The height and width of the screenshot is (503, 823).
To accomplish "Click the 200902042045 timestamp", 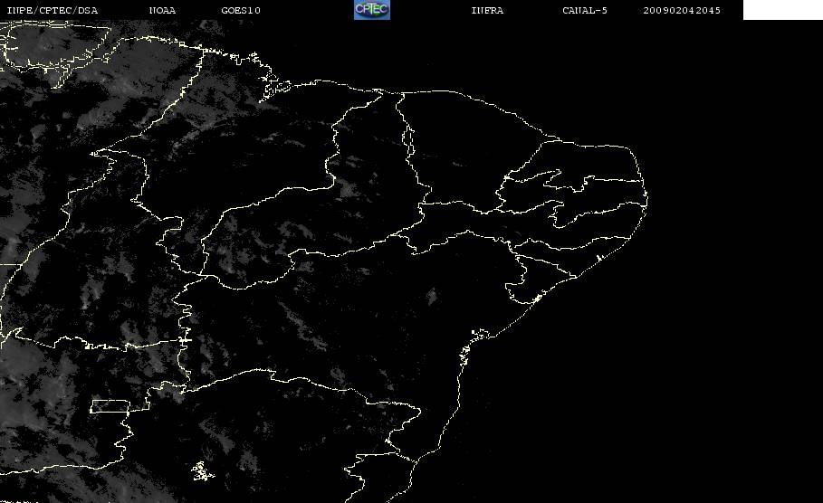I will (x=682, y=10).
